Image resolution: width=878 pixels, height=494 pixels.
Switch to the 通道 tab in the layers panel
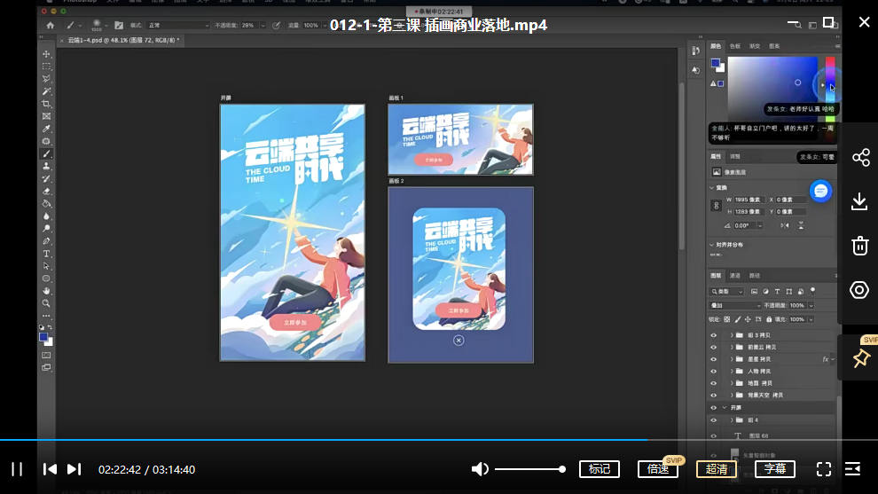(x=735, y=276)
